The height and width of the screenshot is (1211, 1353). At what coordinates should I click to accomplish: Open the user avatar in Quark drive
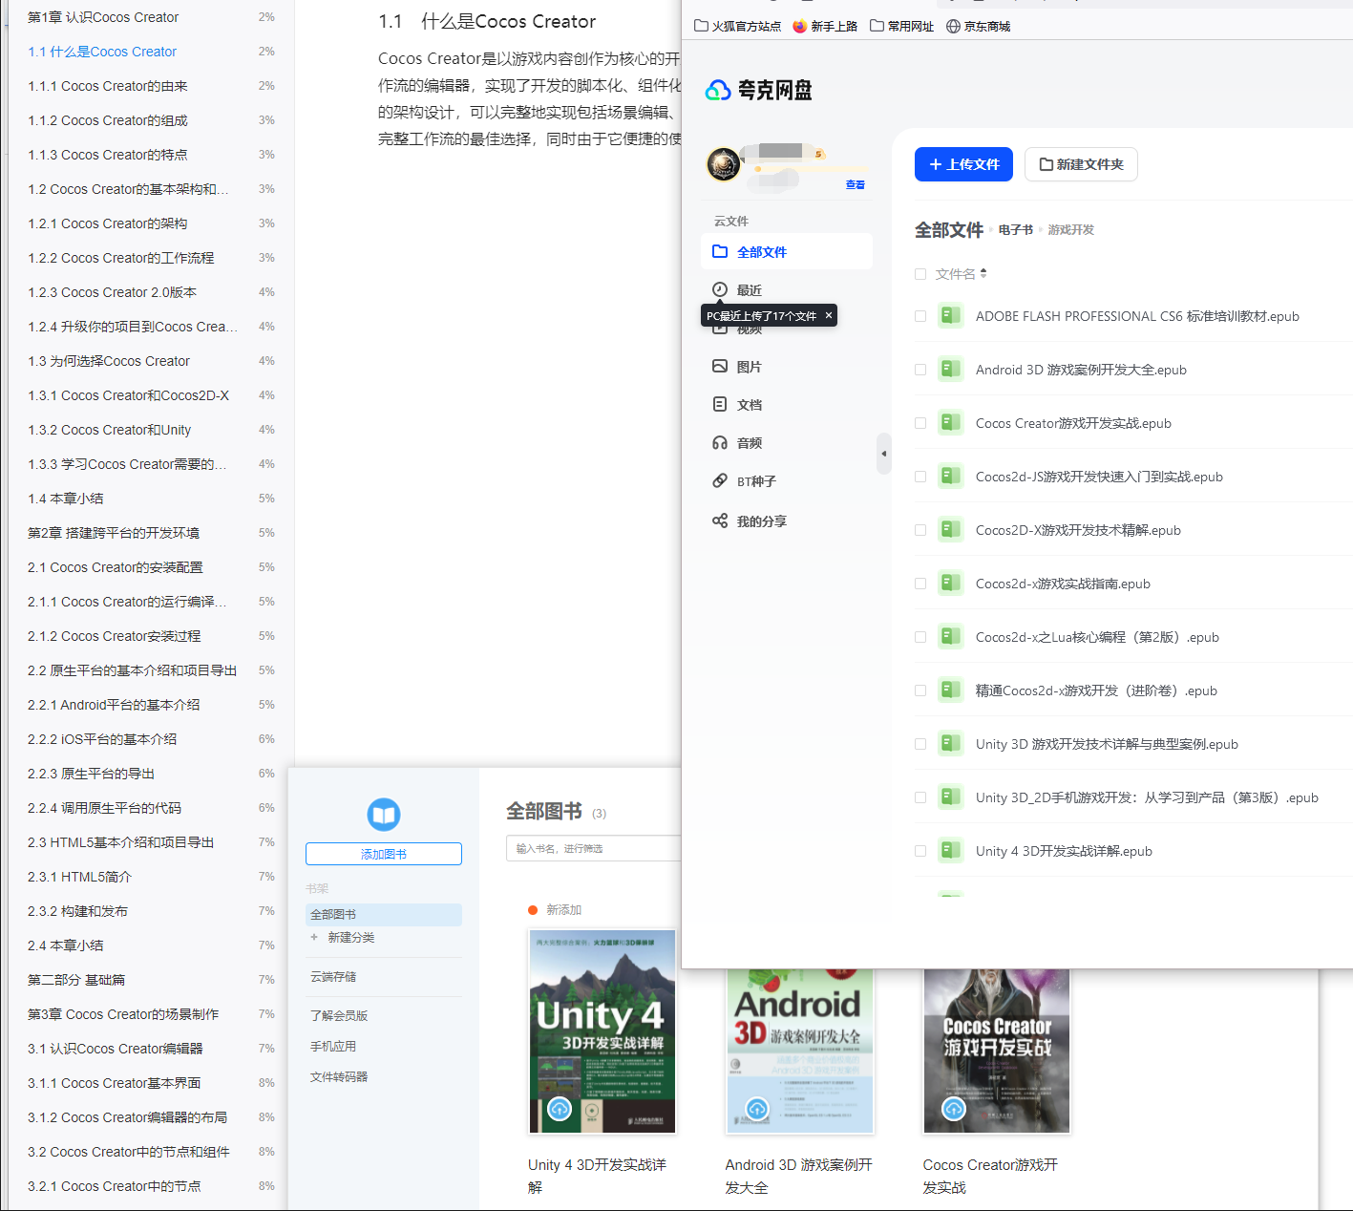pyautogui.click(x=724, y=164)
